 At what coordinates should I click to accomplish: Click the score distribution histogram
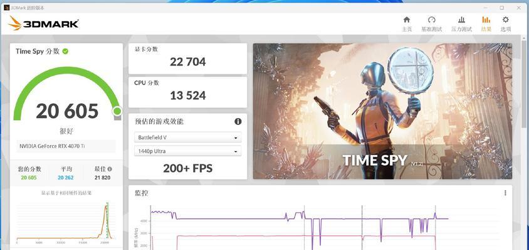(65, 222)
